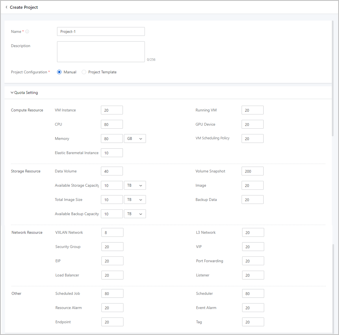Collapse the Quota Setting section

pyautogui.click(x=12, y=92)
